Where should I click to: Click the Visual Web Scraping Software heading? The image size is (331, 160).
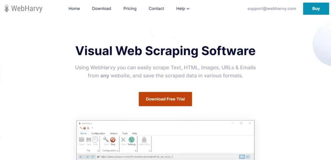click(165, 51)
